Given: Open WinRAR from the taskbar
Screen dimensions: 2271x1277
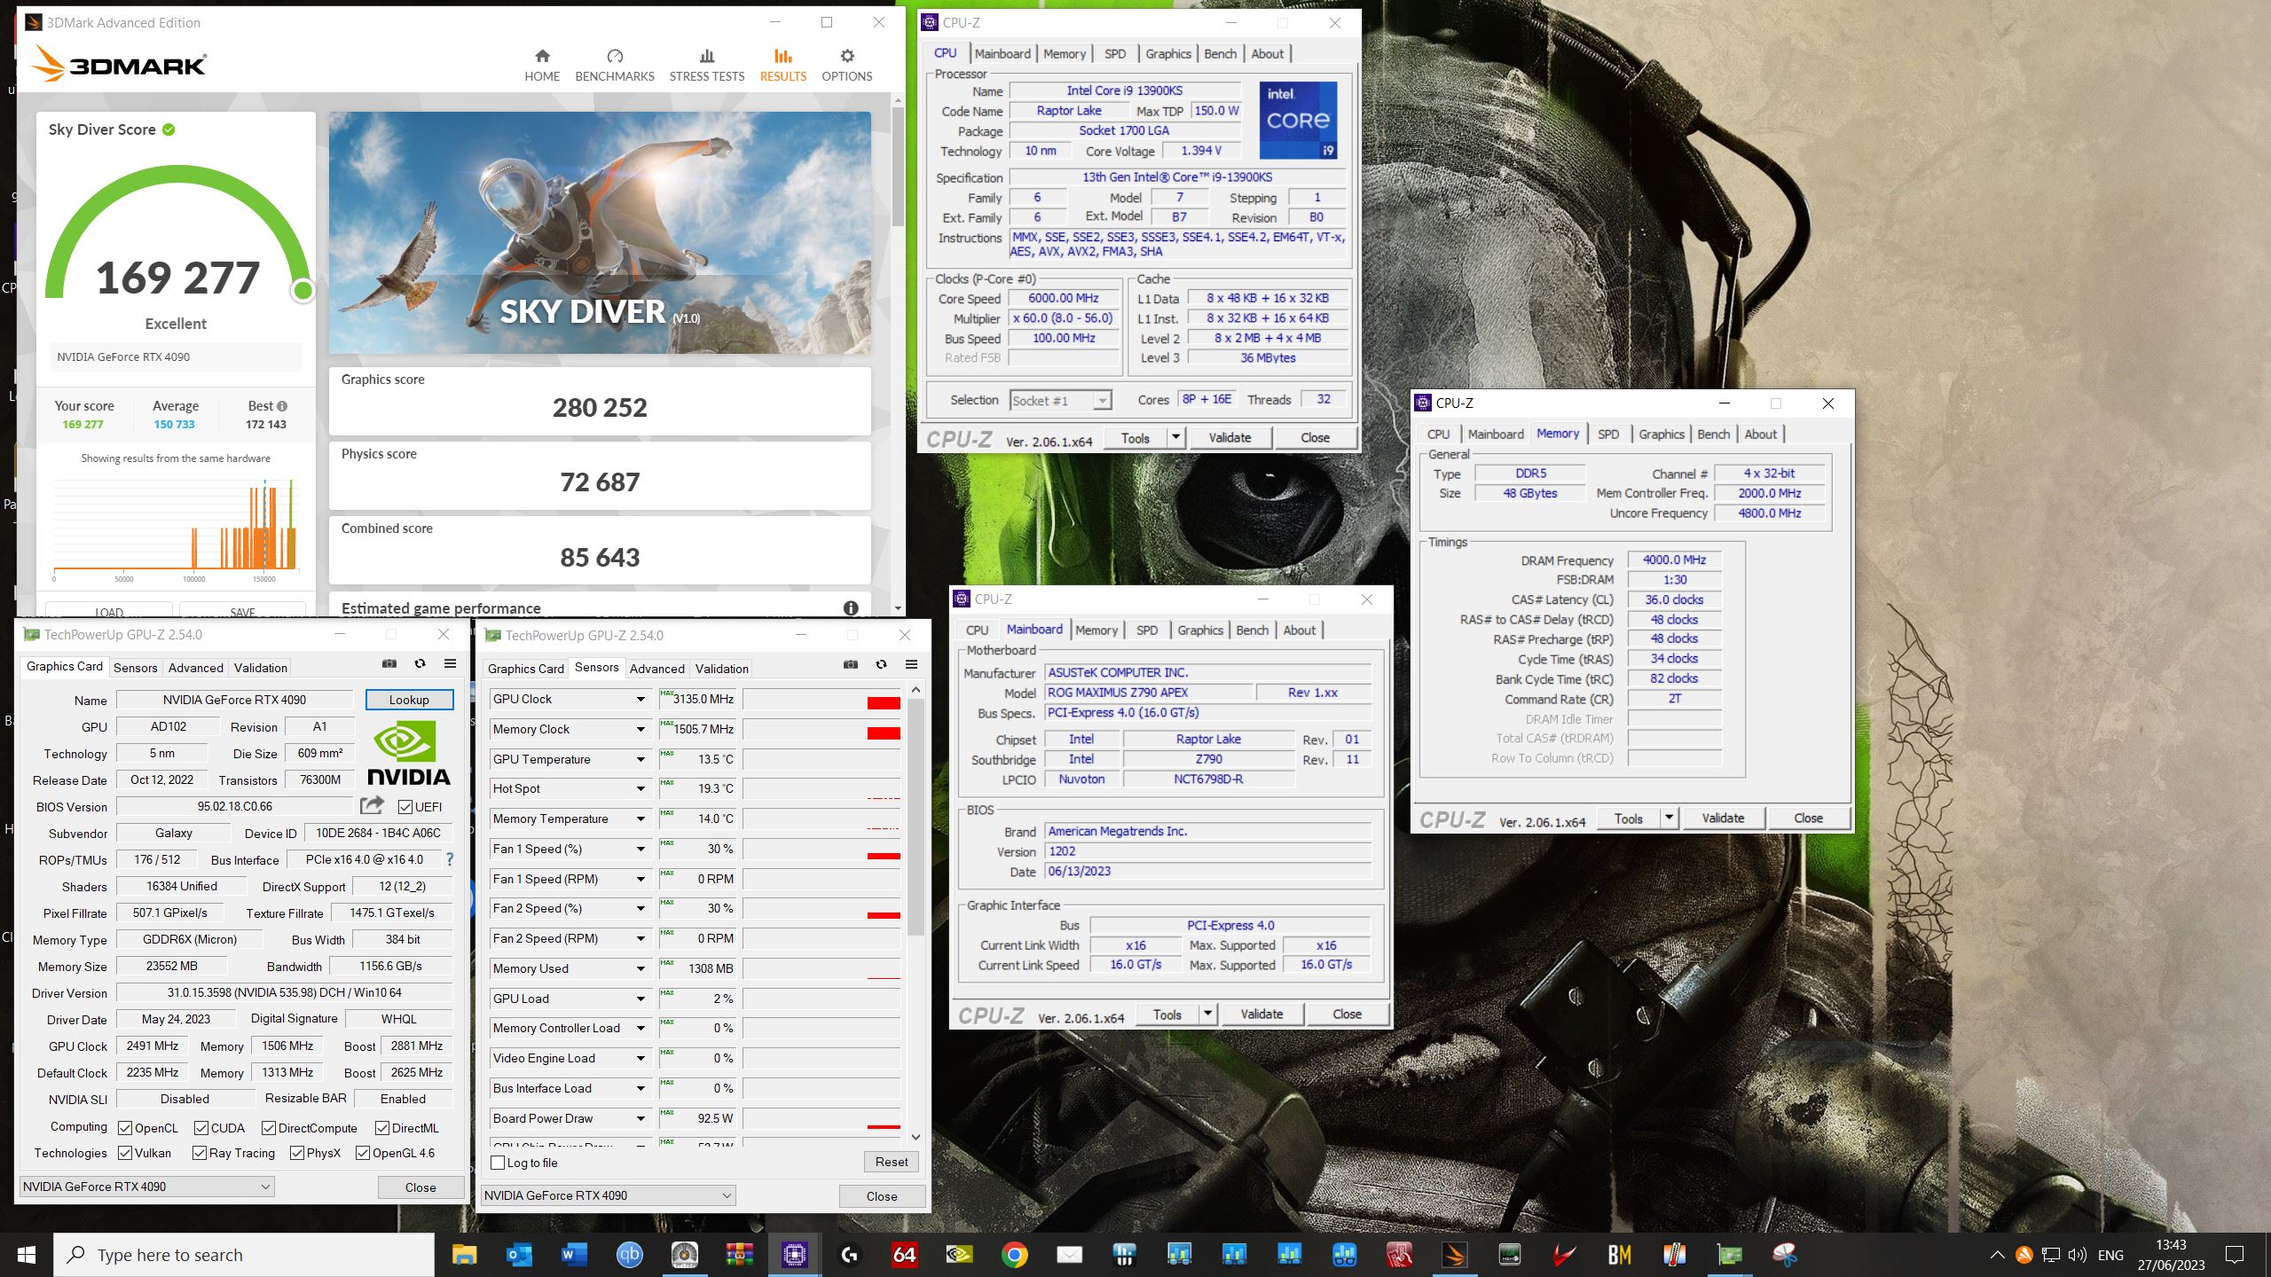Looking at the screenshot, I should pyautogui.click(x=739, y=1254).
